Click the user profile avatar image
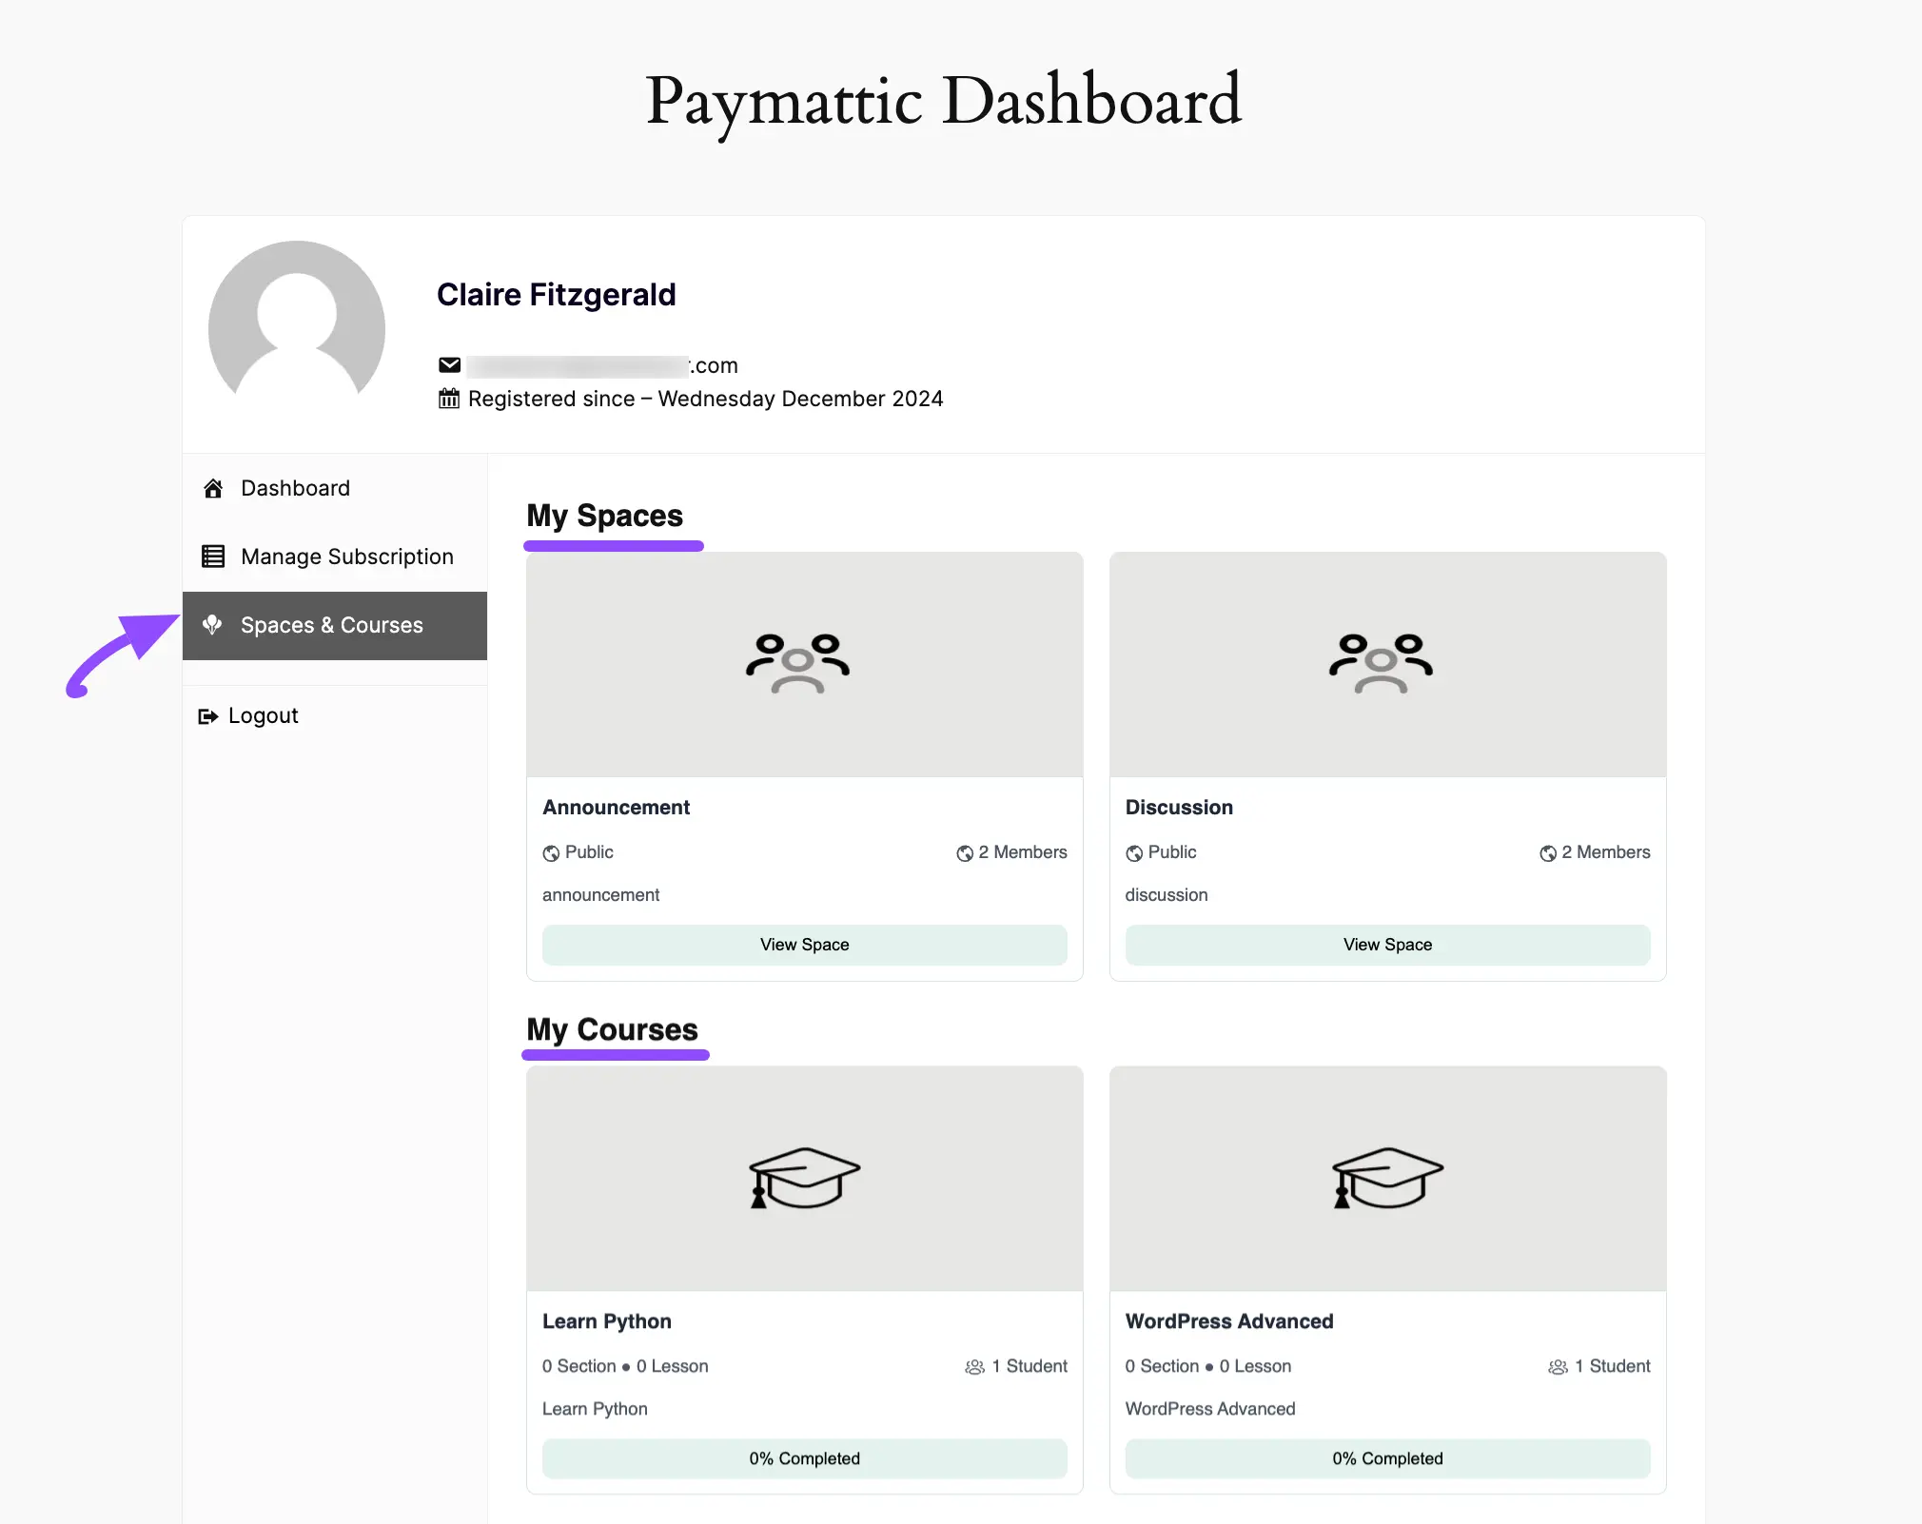The height and width of the screenshot is (1524, 1922). click(x=297, y=328)
